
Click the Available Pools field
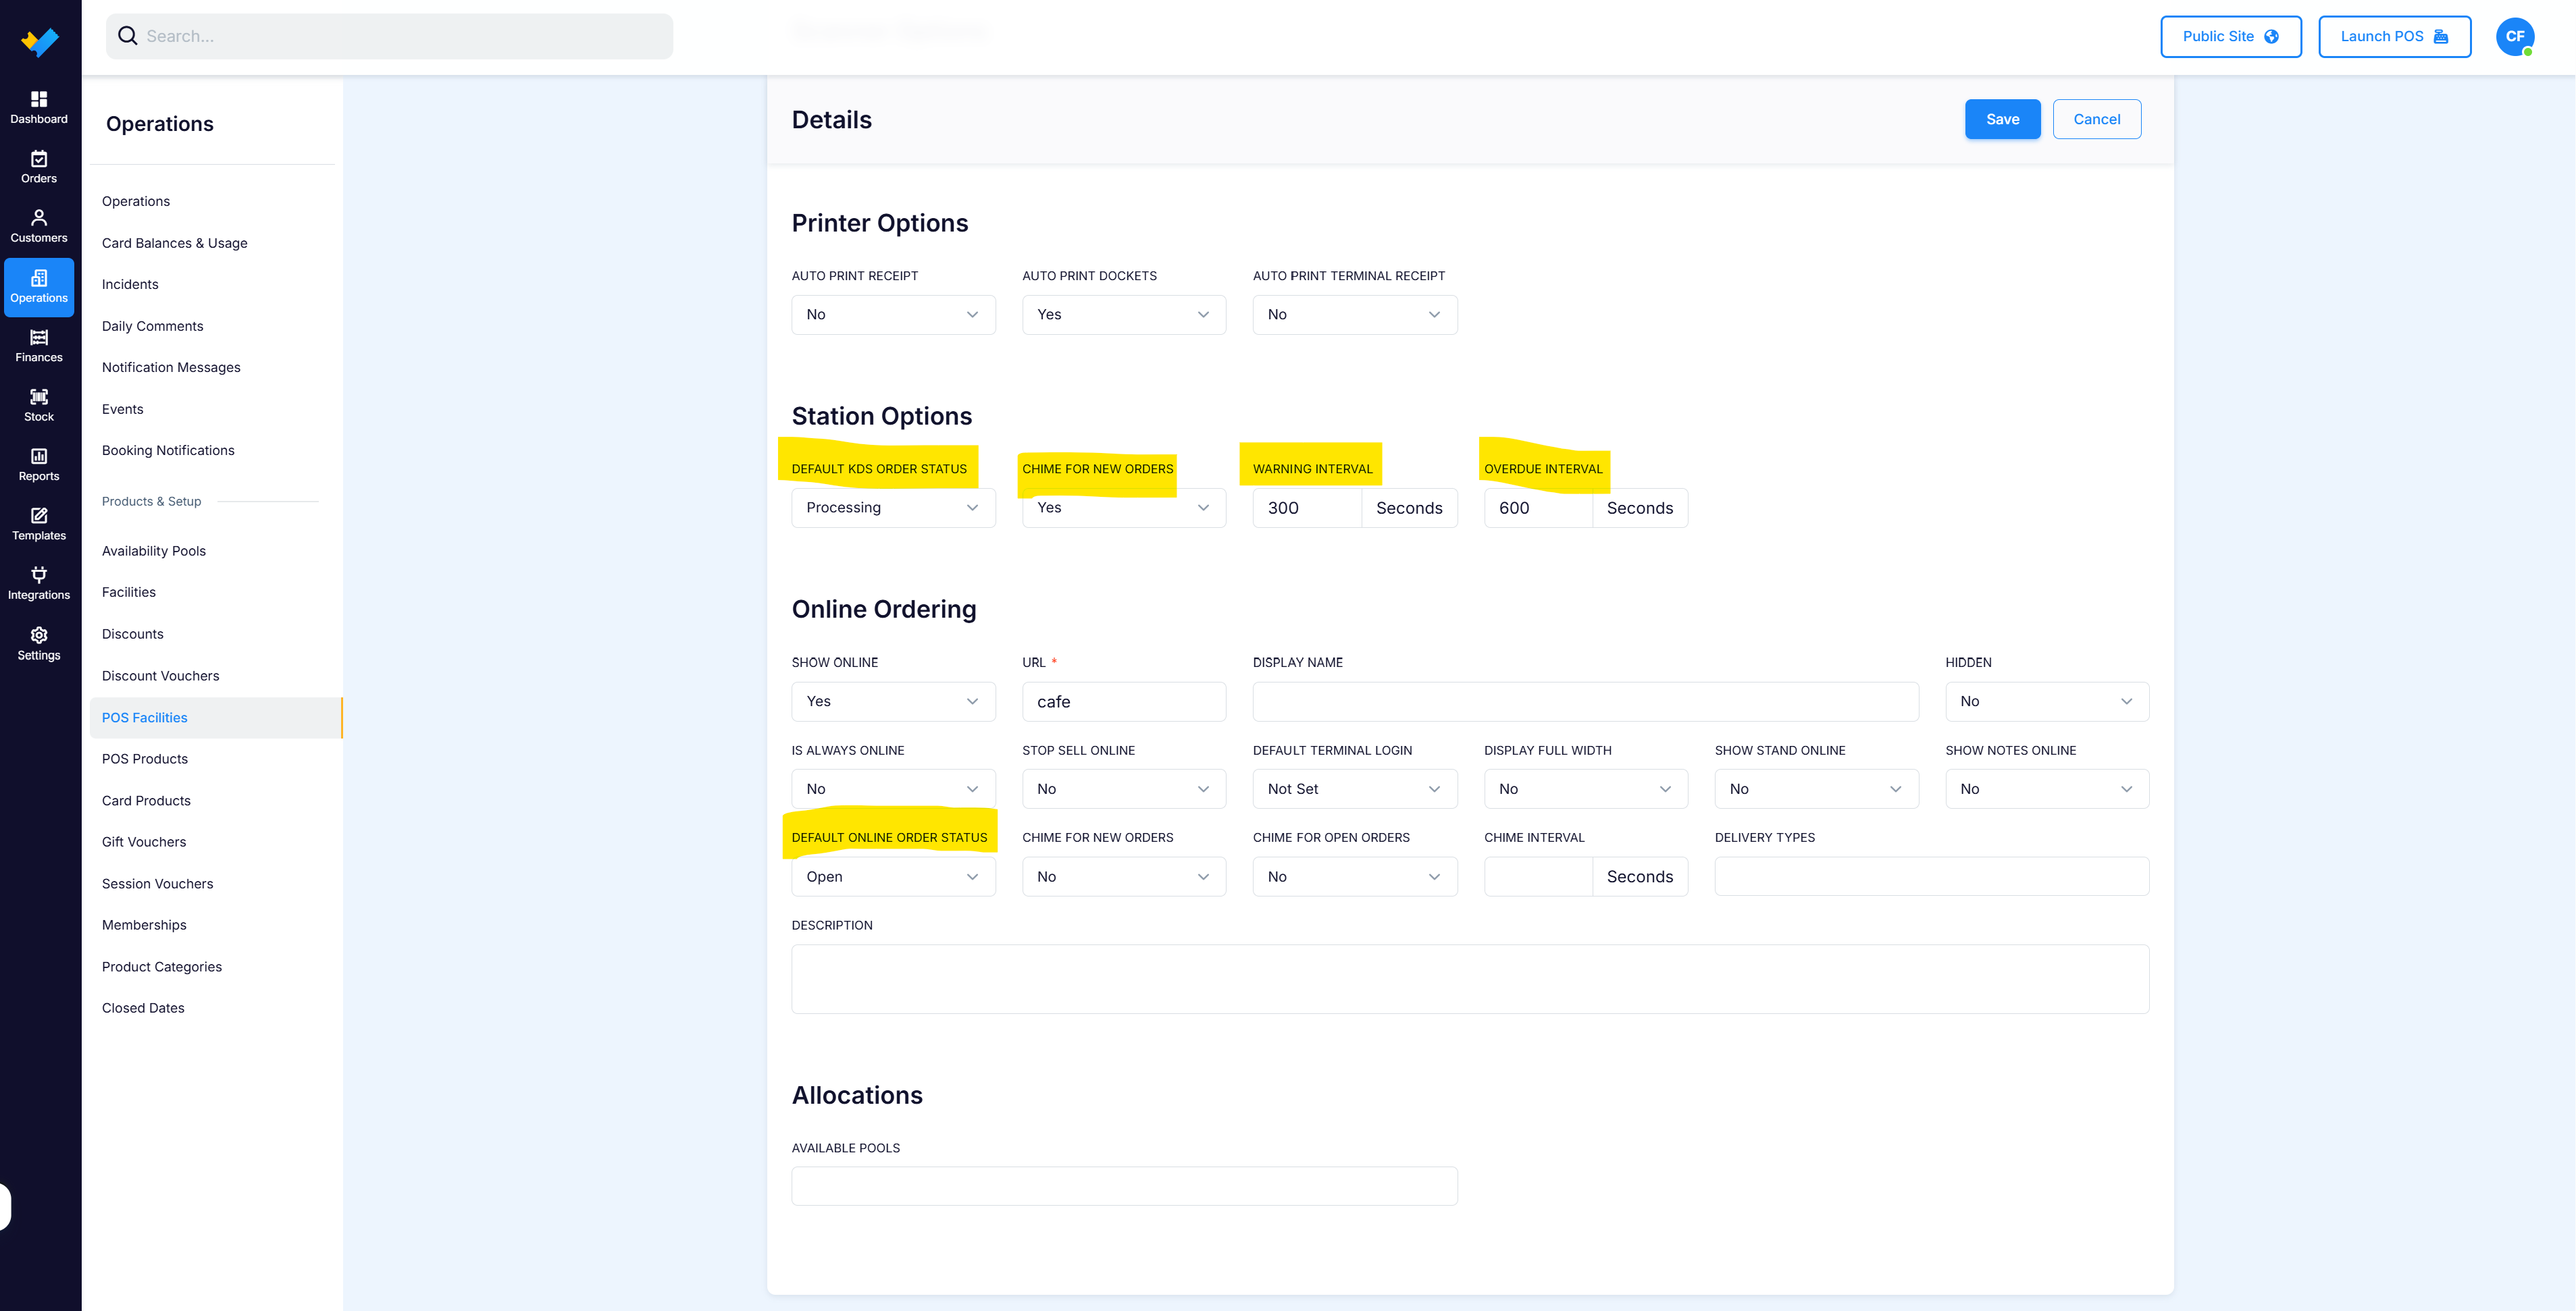pos(1124,1186)
